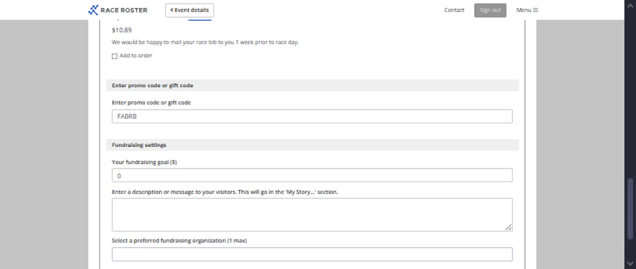This screenshot has height=269, width=636.
Task: Click the back chevron beside Event details
Action: click(172, 10)
